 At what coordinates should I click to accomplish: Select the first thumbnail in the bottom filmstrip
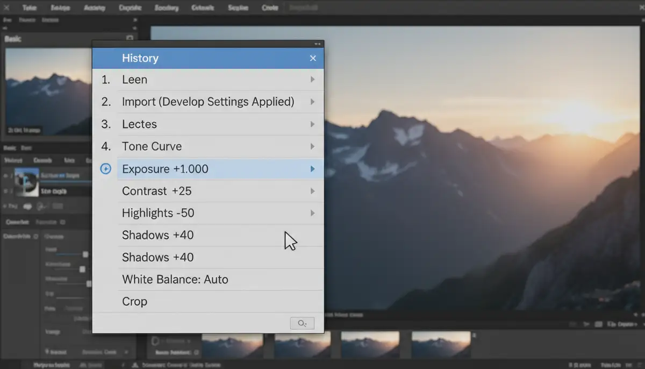tap(233, 344)
